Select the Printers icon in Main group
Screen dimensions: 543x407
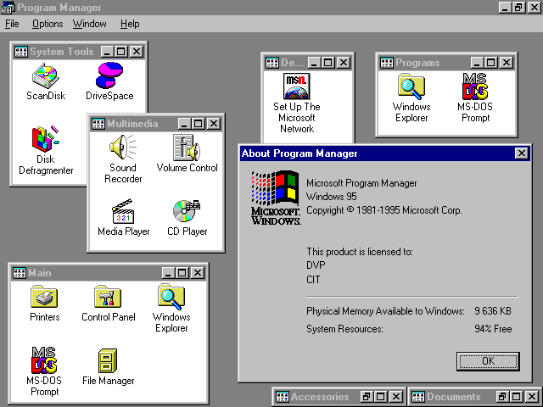(x=44, y=298)
